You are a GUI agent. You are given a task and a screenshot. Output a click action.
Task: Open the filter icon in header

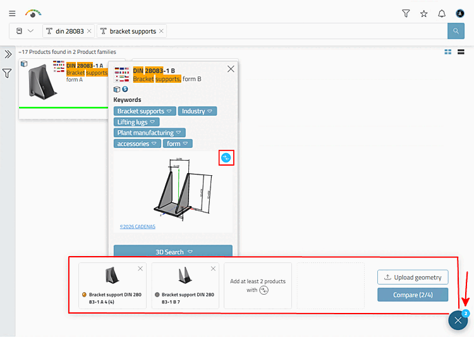[406, 13]
